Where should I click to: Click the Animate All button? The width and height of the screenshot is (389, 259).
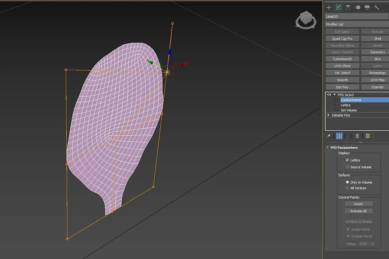pos(358,211)
